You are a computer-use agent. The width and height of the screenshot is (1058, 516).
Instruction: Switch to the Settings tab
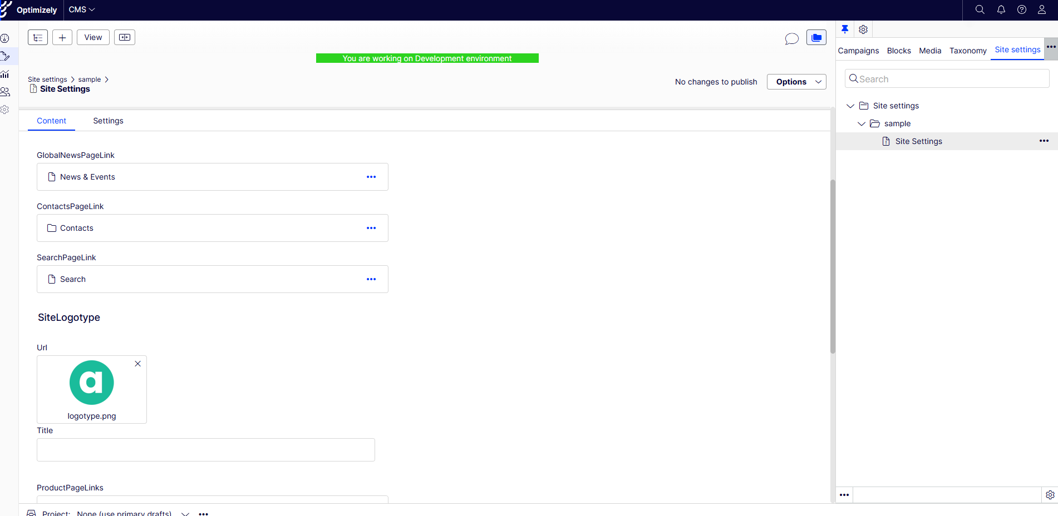108,121
